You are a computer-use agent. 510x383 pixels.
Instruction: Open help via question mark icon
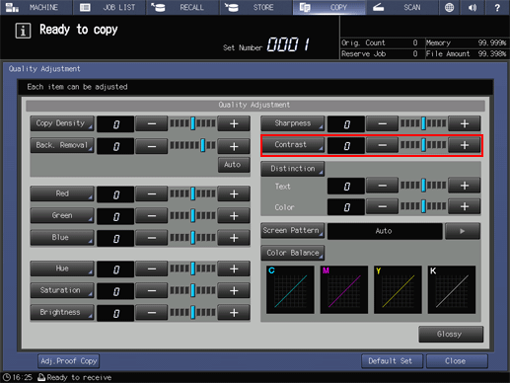(x=497, y=7)
